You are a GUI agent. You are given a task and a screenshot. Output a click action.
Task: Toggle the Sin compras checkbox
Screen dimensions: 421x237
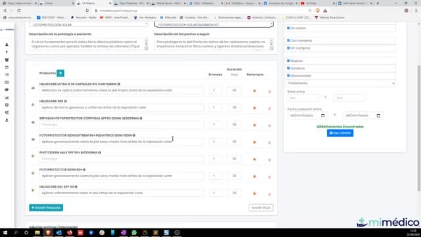point(288,48)
